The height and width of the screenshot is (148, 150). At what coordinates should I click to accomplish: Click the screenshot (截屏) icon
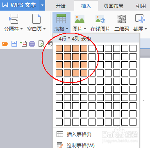click(x=140, y=19)
